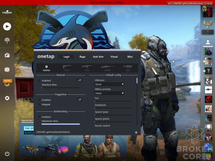The width and height of the screenshot is (215, 161).
Task: Click the Reaction time slider
Action: [x=60, y=88]
